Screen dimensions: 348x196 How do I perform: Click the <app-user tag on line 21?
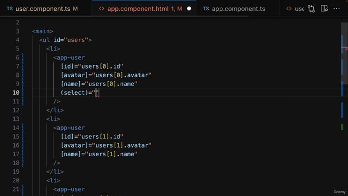[x=69, y=189]
